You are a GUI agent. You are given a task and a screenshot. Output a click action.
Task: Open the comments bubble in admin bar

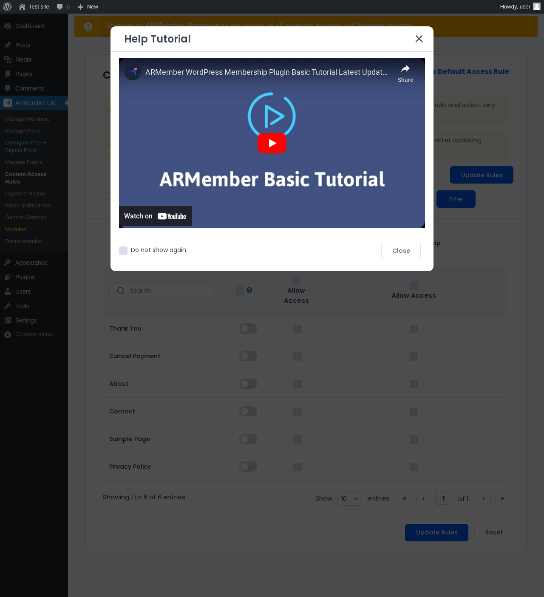pyautogui.click(x=60, y=7)
